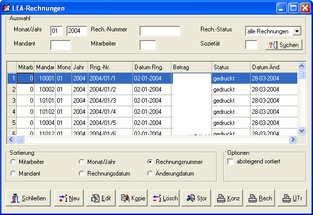The width and height of the screenshot is (313, 215).
Task: Click the Rng.-Nr. column header
Action: coord(111,67)
